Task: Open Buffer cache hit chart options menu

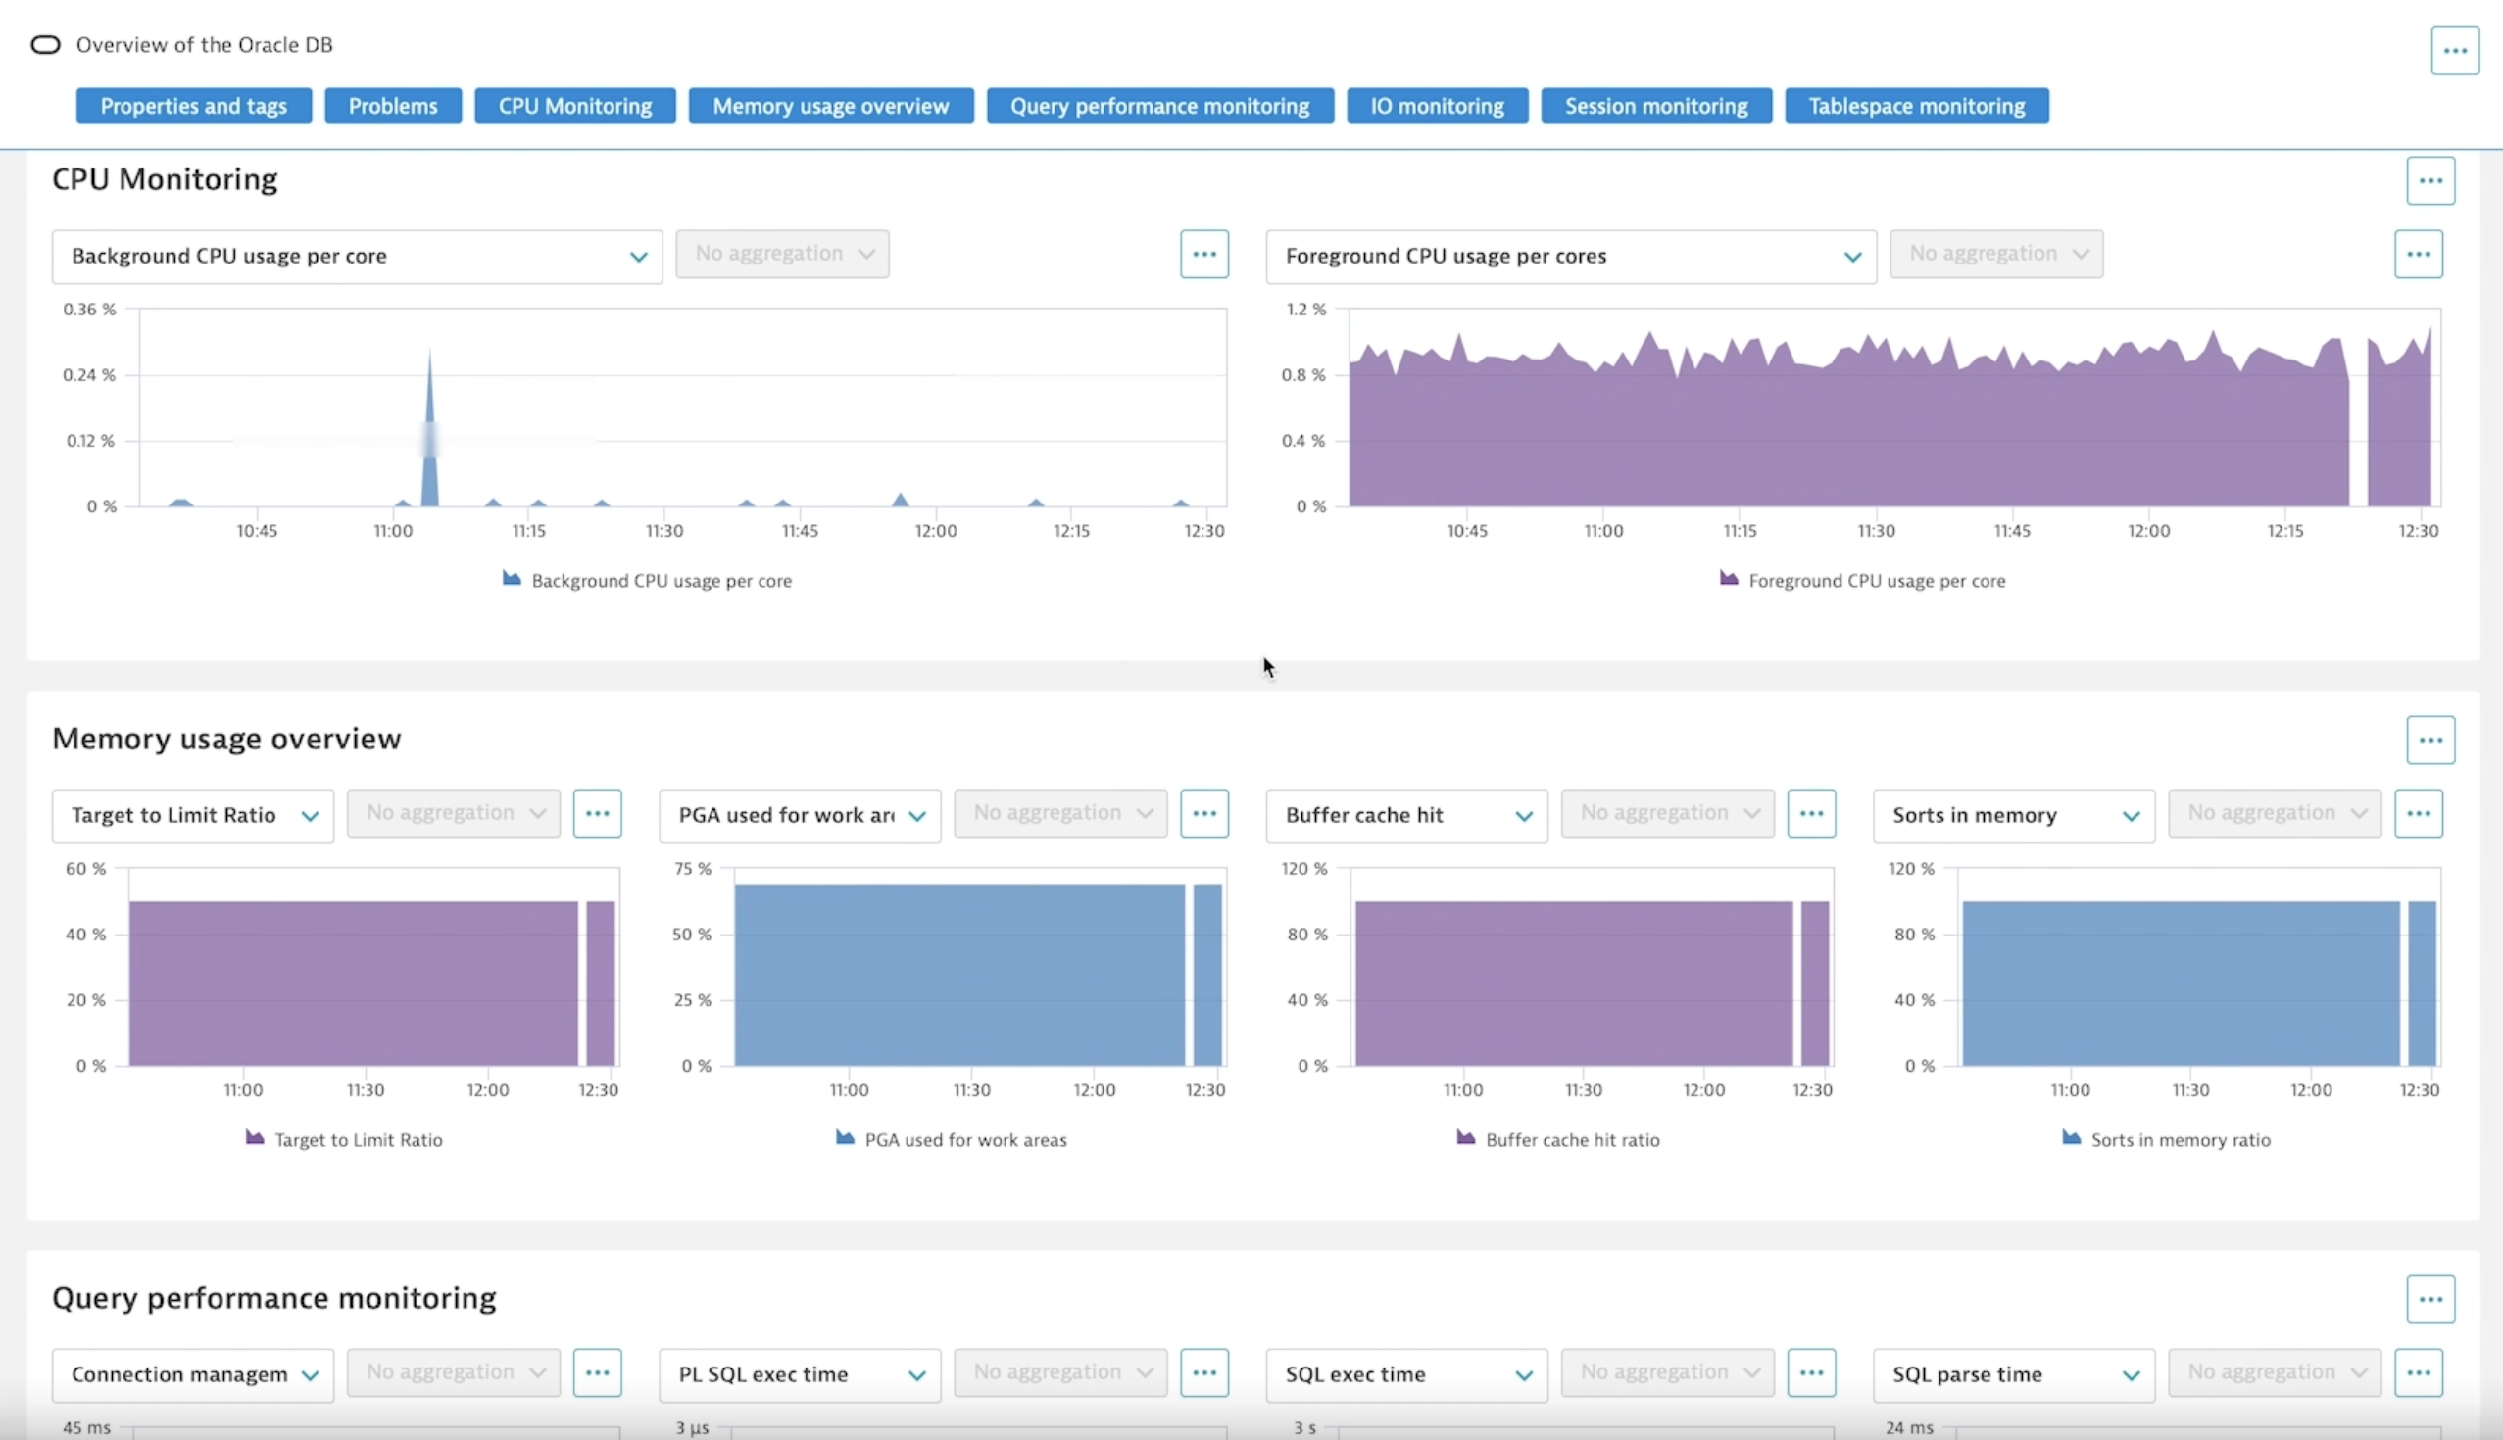Action: coord(1810,813)
